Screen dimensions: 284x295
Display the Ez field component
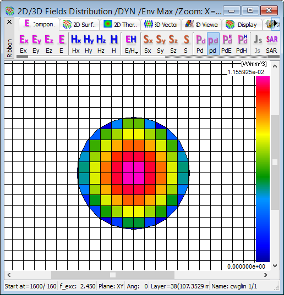coord(49,44)
